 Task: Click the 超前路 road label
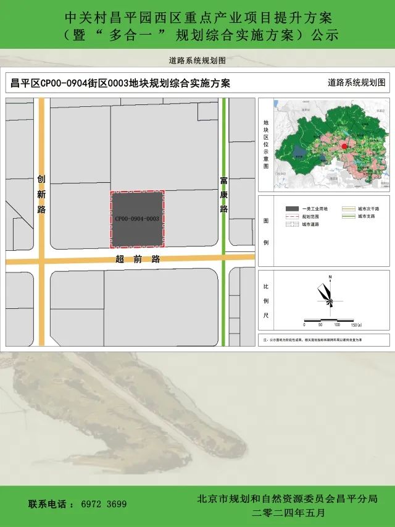pos(138,259)
